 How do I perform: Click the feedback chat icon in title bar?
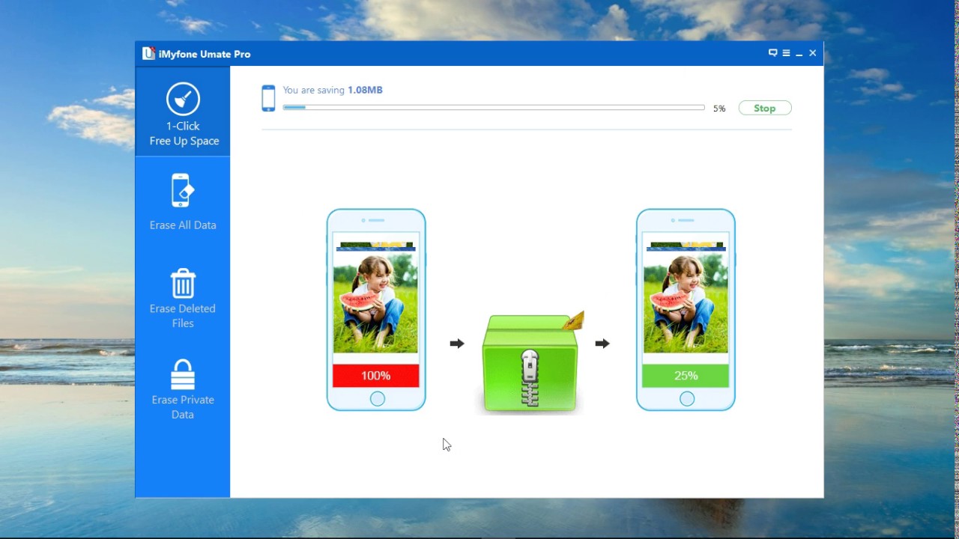772,53
